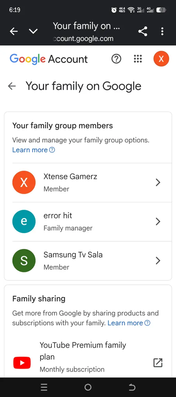Image resolution: width=176 pixels, height=397 pixels.
Task: Select the Family sharing heading
Action: tap(39, 299)
